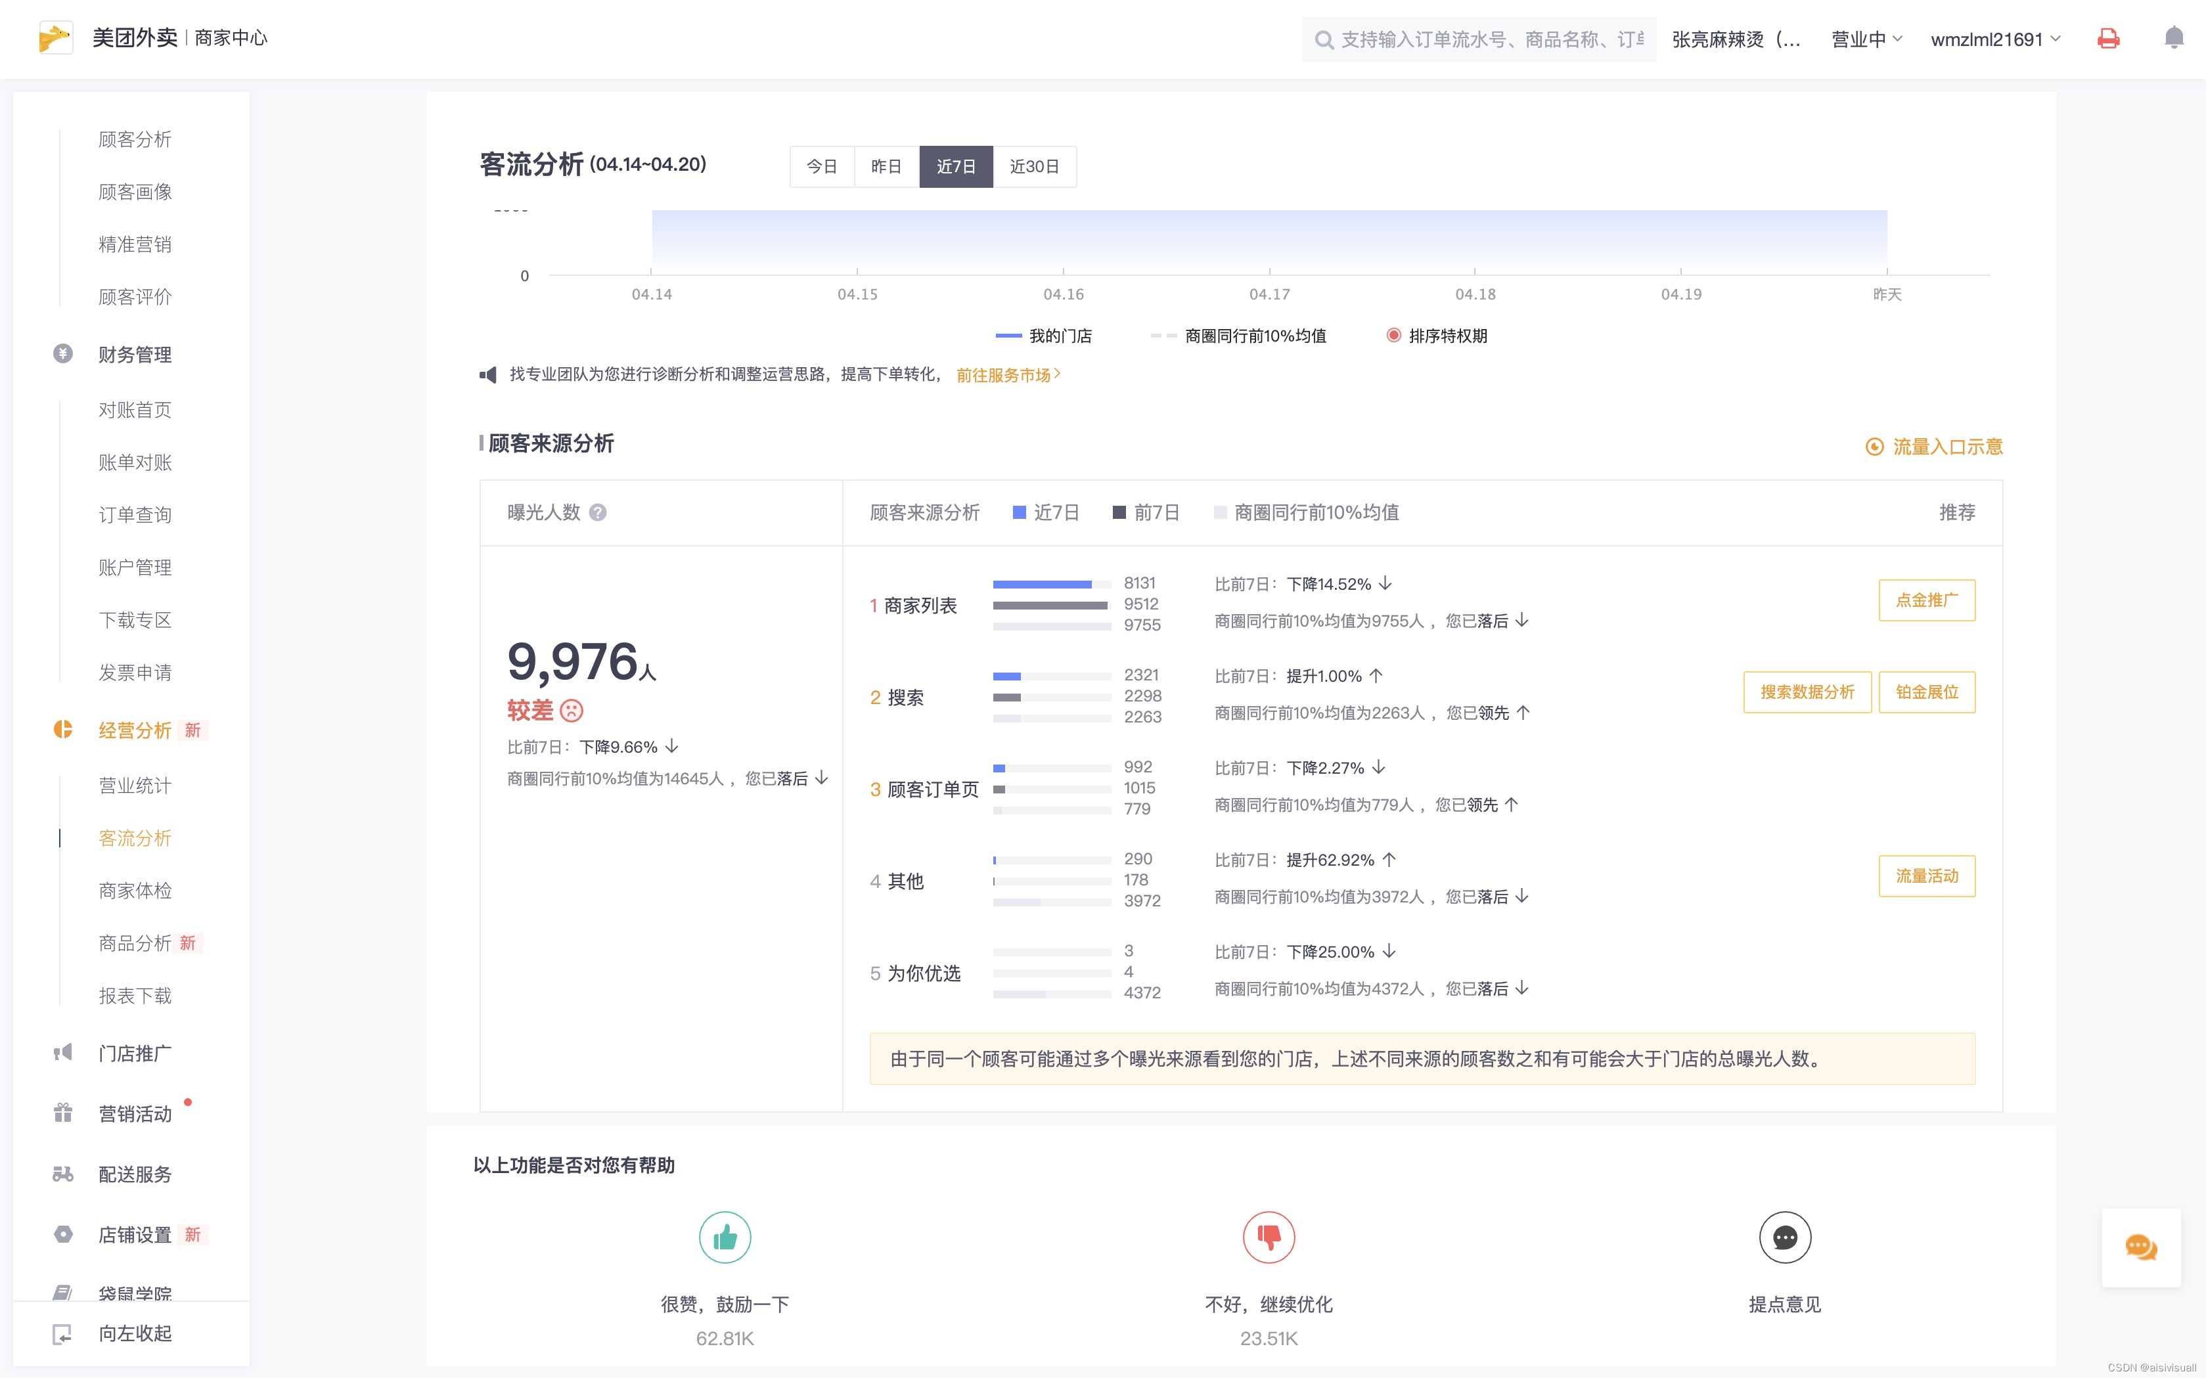Click the red printer icon
Viewport: 2206px width, 1378px height.
[x=2109, y=38]
